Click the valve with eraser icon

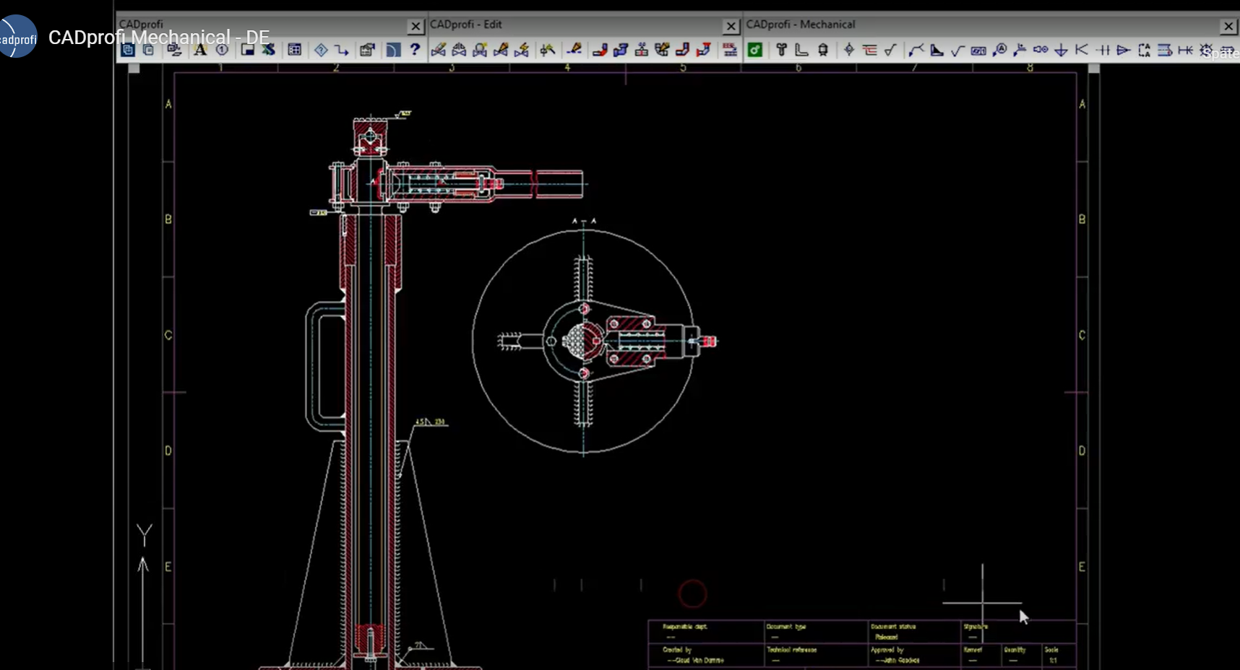pos(438,50)
